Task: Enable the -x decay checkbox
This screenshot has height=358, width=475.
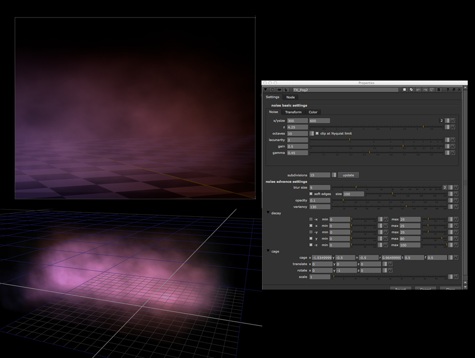Action: click(311, 219)
